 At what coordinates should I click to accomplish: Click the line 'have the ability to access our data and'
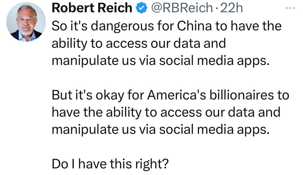pos(166,112)
